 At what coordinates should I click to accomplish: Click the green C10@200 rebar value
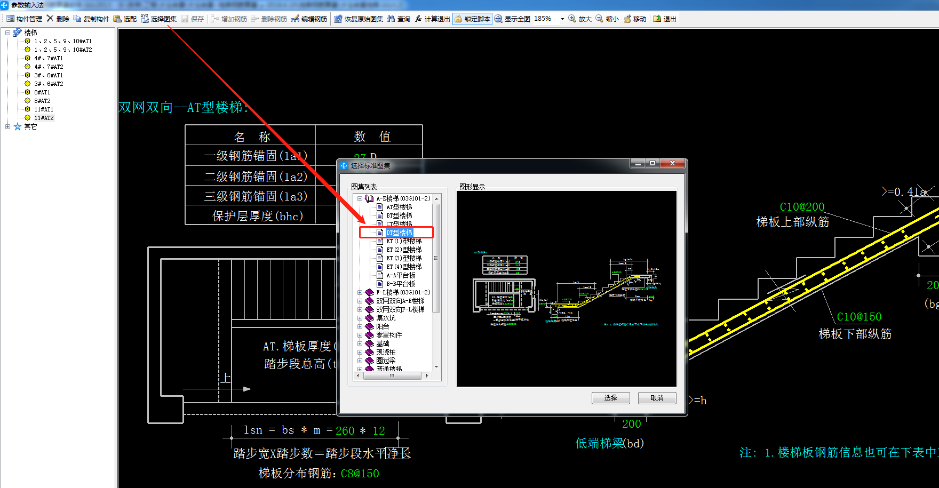(x=802, y=207)
